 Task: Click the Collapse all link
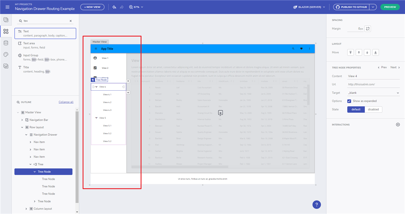click(x=66, y=102)
